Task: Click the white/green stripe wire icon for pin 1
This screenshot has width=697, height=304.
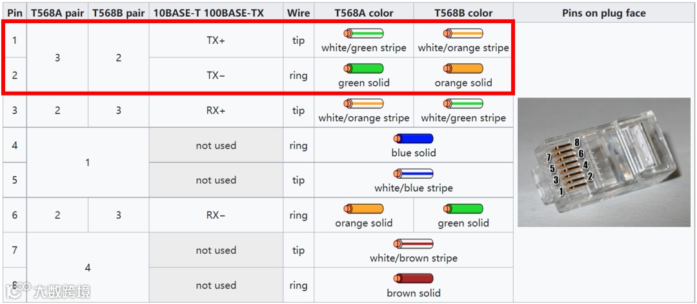Action: [x=363, y=34]
